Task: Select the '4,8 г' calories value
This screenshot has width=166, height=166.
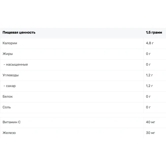Action: click(x=150, y=43)
